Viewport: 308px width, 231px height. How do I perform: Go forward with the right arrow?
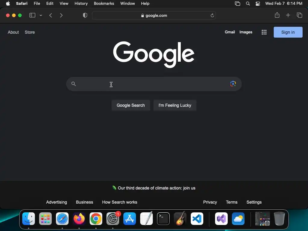(x=61, y=15)
